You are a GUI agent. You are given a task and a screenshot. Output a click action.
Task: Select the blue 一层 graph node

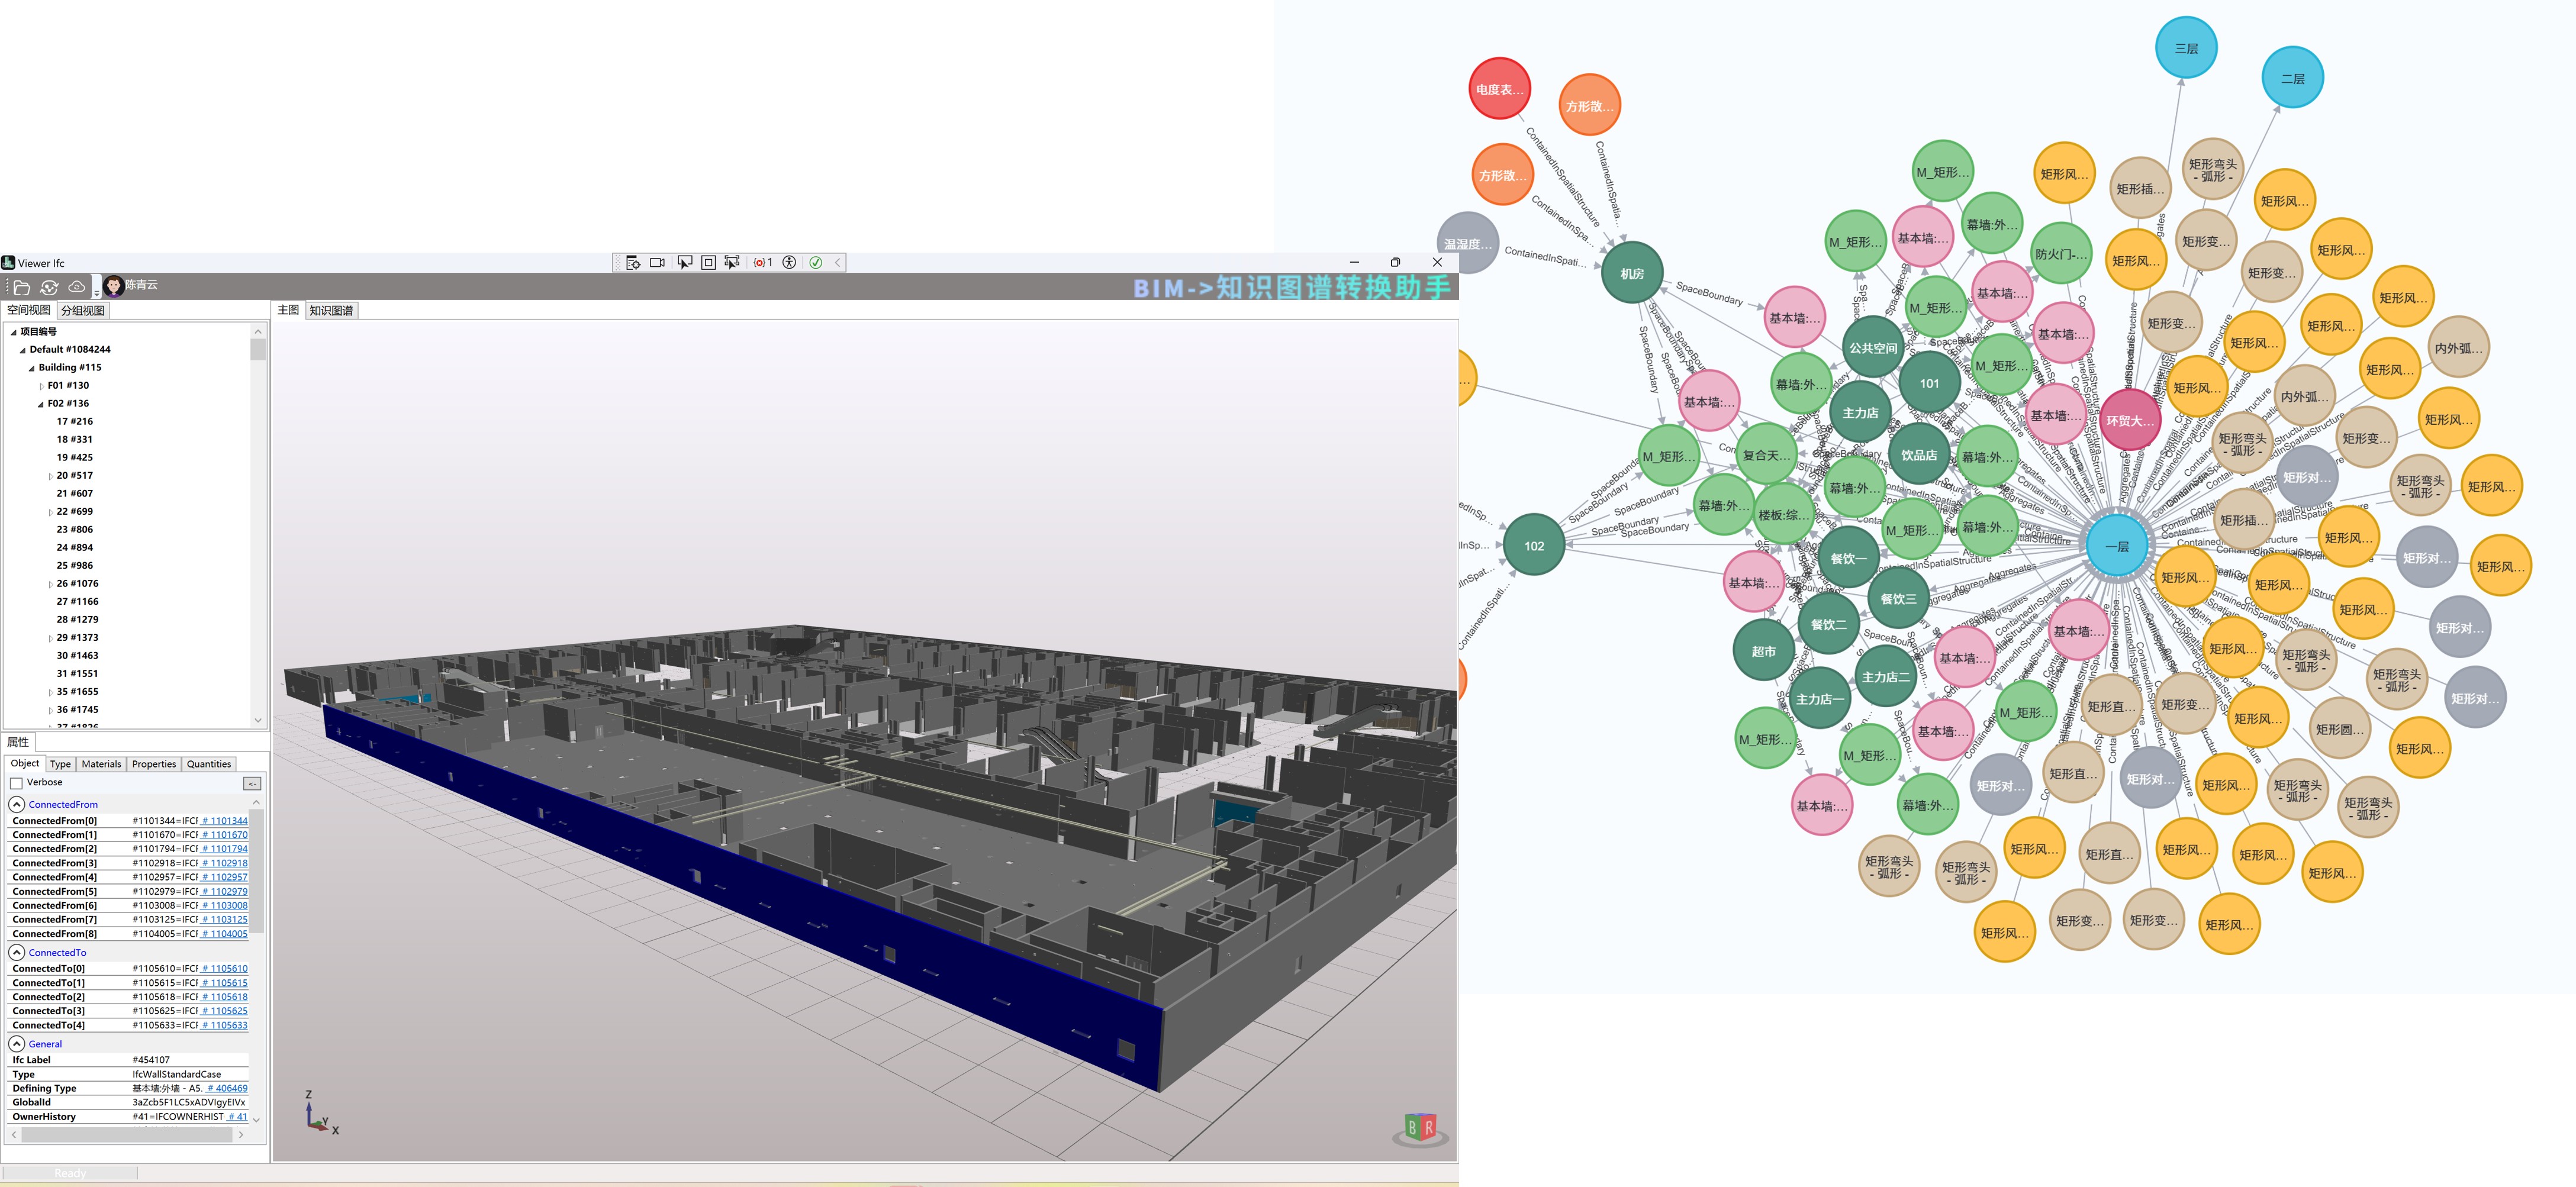pos(2116,546)
